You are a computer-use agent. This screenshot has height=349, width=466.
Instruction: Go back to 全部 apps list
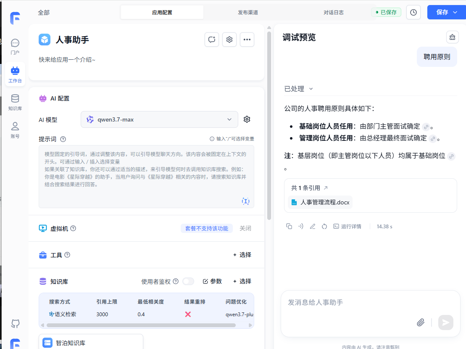tap(44, 13)
